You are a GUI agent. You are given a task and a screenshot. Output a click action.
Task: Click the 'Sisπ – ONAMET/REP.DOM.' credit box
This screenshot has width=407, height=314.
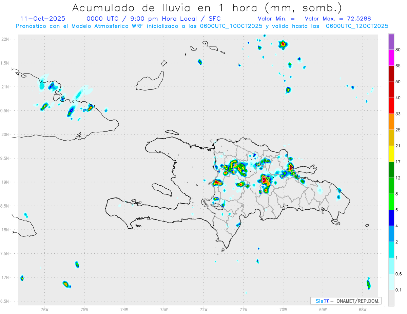click(x=346, y=301)
